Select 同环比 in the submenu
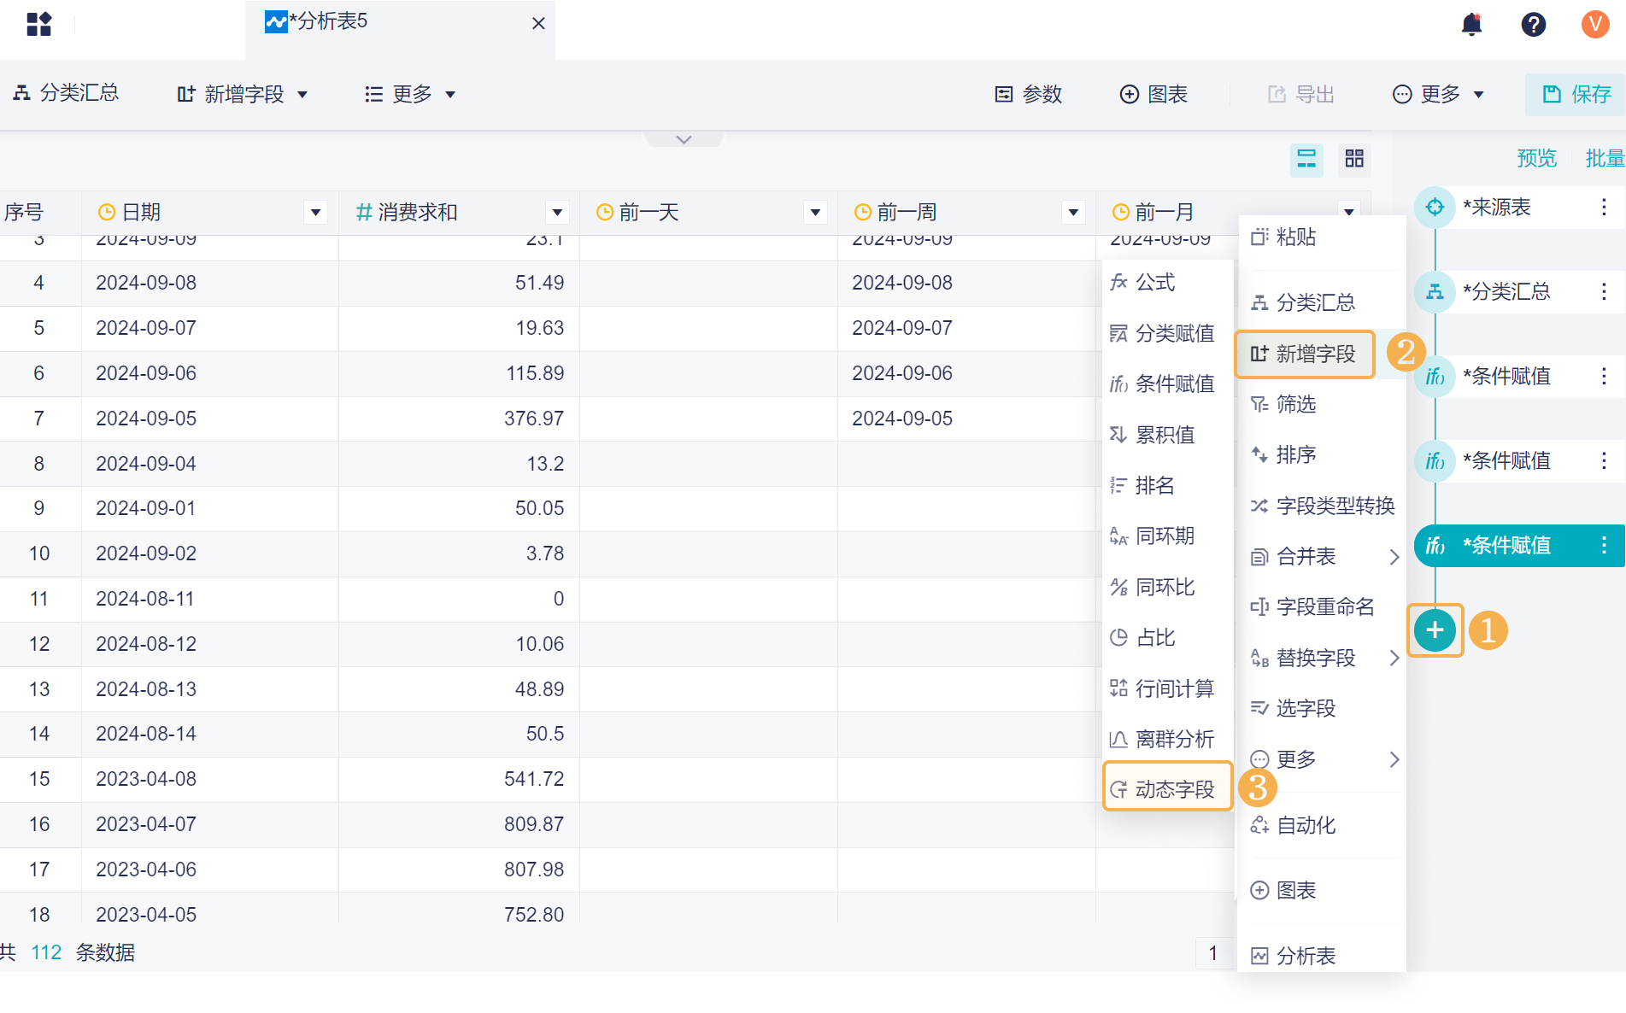This screenshot has height=1013, width=1626. coord(1168,587)
